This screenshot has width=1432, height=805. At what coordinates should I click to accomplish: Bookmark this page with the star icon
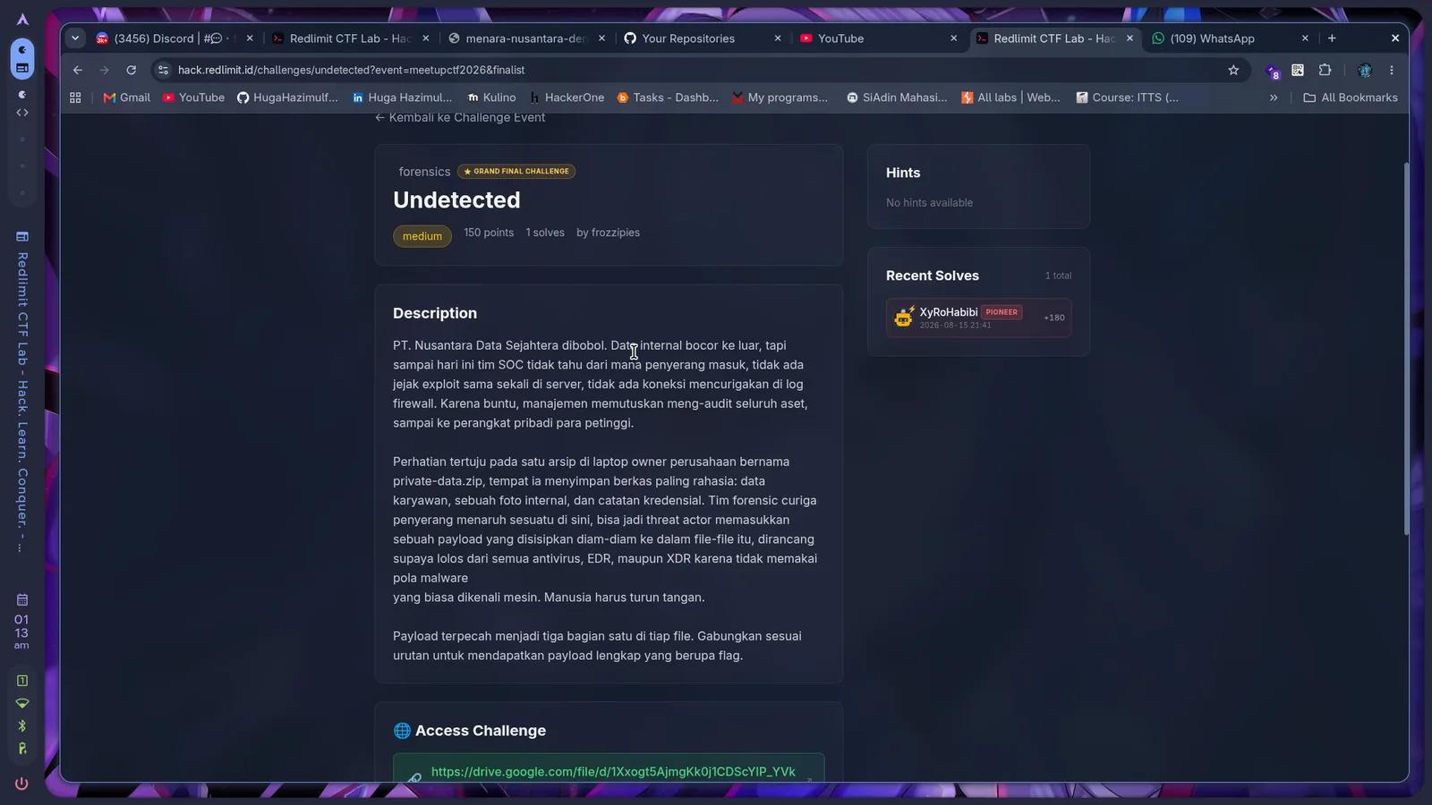tap(1233, 70)
